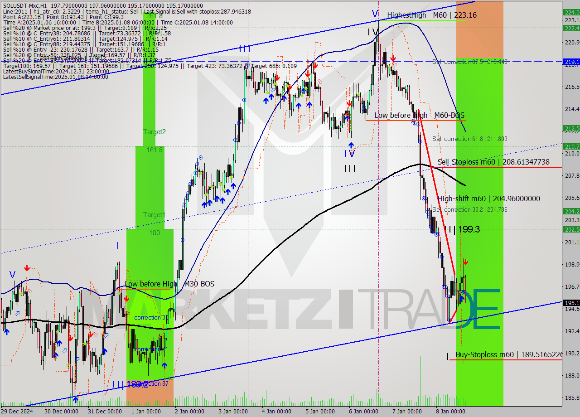Click the current price tag 195.1
580x417 pixels.
pos(571,303)
